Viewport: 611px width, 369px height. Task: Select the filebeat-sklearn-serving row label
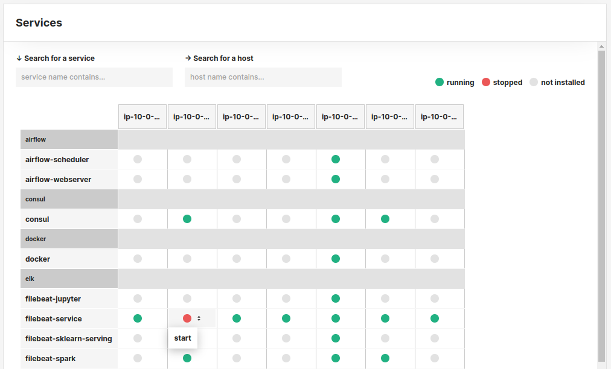point(69,339)
